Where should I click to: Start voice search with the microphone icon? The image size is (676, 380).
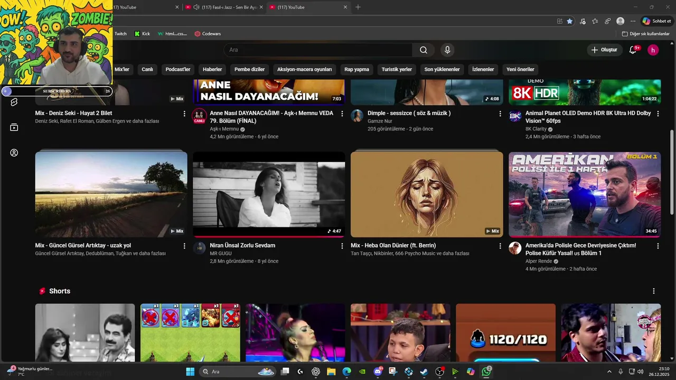pyautogui.click(x=447, y=50)
